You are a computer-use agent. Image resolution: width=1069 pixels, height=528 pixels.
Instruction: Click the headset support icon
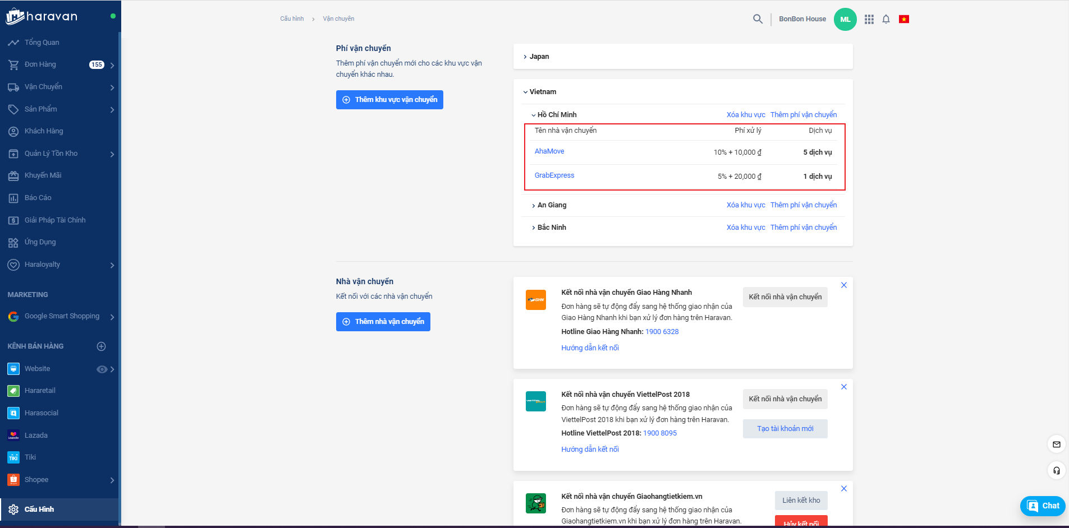tap(1056, 470)
